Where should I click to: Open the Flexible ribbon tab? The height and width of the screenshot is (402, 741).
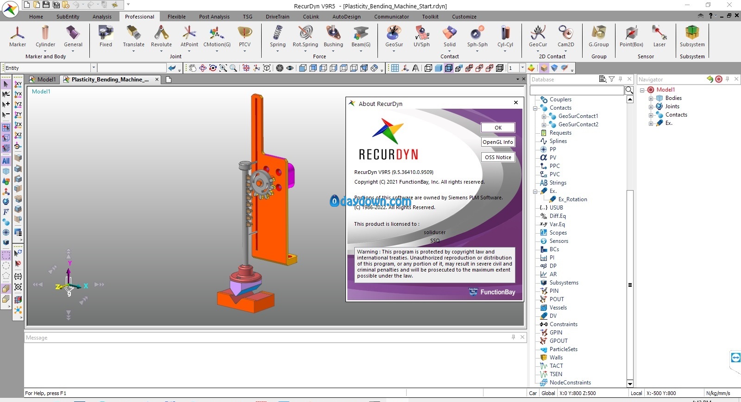[x=176, y=17]
